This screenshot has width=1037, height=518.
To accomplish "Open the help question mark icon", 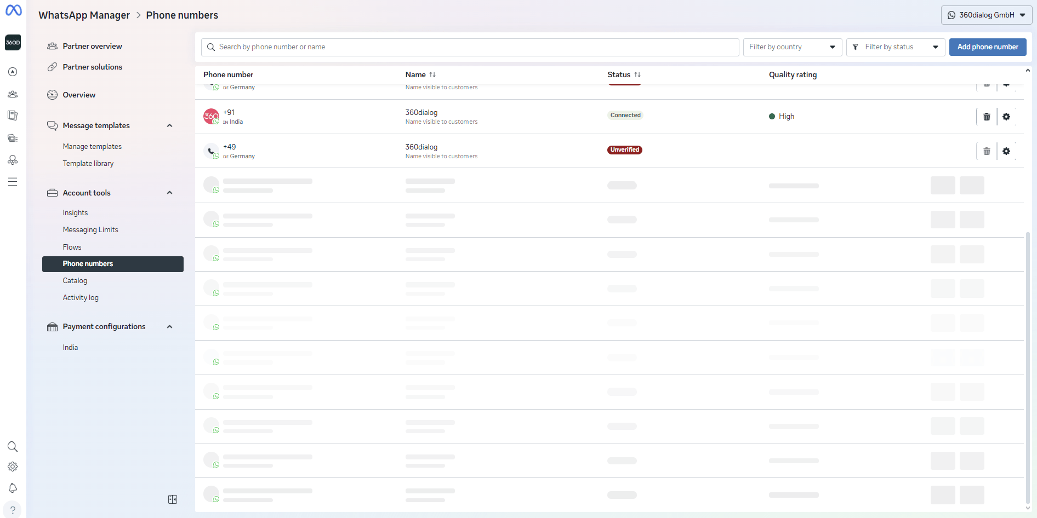I will 13,510.
